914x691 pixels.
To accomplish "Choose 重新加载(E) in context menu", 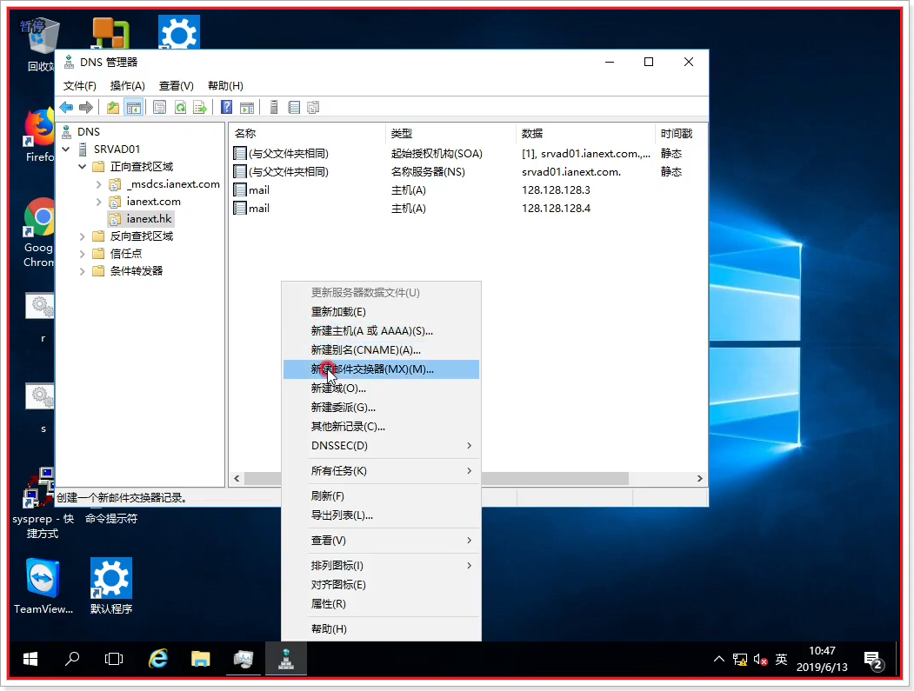I will coord(381,312).
